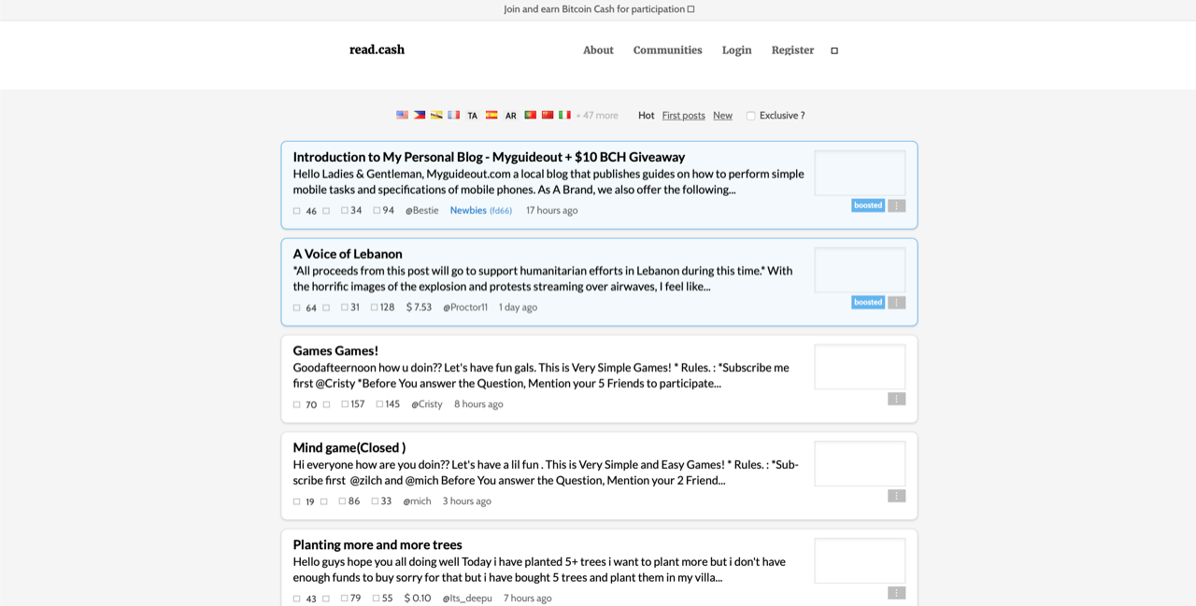
Task: Toggle the Exclusive checkbox
Action: 750,116
